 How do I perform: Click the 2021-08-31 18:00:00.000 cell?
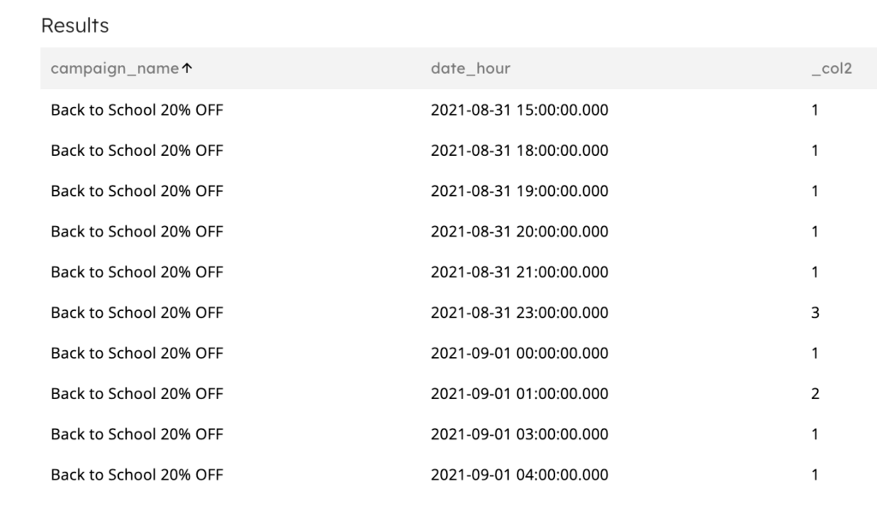pyautogui.click(x=519, y=151)
